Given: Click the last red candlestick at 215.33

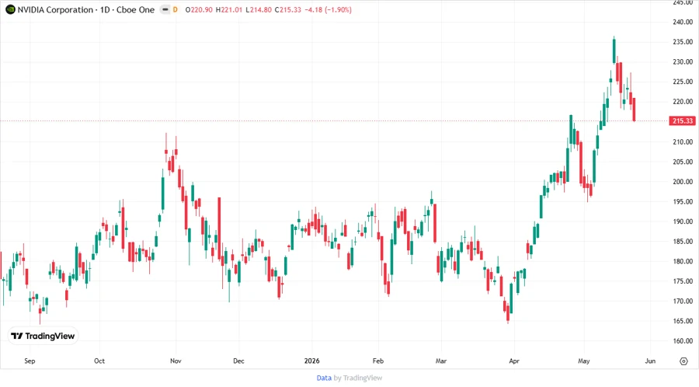Looking at the screenshot, I should tap(634, 110).
